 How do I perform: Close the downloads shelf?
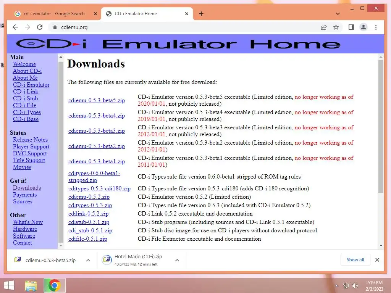(x=377, y=260)
